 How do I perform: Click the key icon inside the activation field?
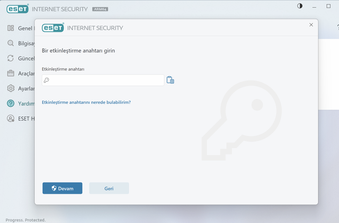pos(47,80)
